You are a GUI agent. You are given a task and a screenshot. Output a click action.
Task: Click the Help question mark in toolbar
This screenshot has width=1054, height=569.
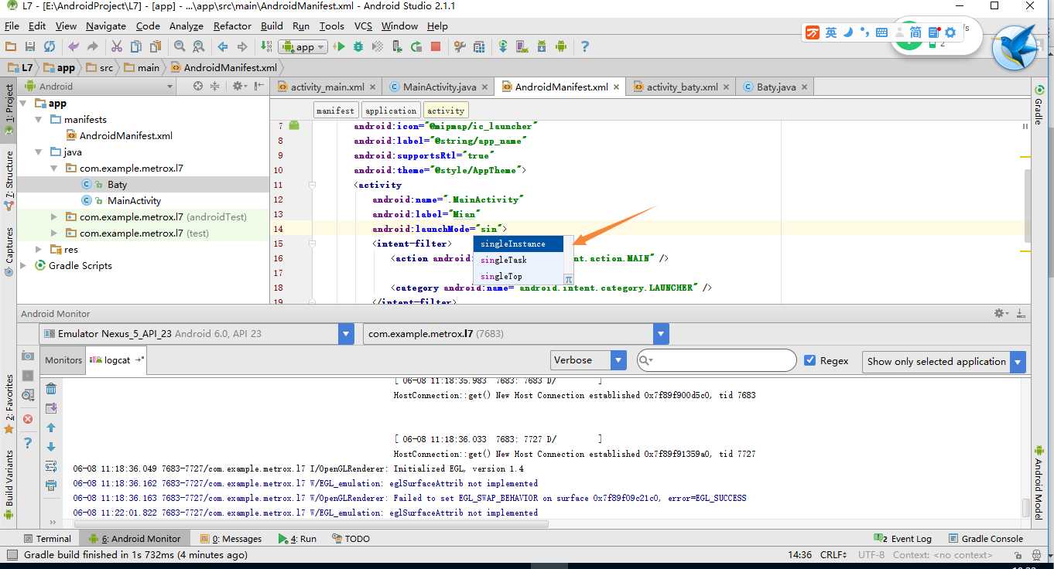click(x=585, y=46)
